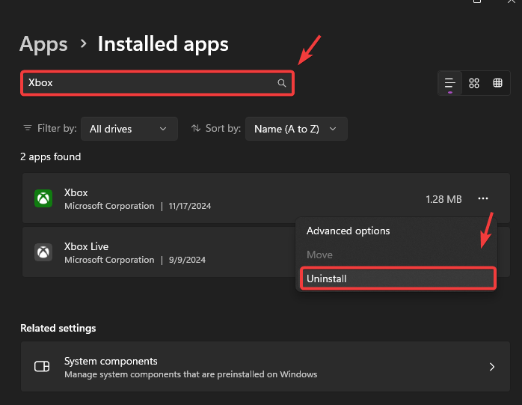Select Advanced options from context menu
The width and height of the screenshot is (522, 405).
(348, 231)
